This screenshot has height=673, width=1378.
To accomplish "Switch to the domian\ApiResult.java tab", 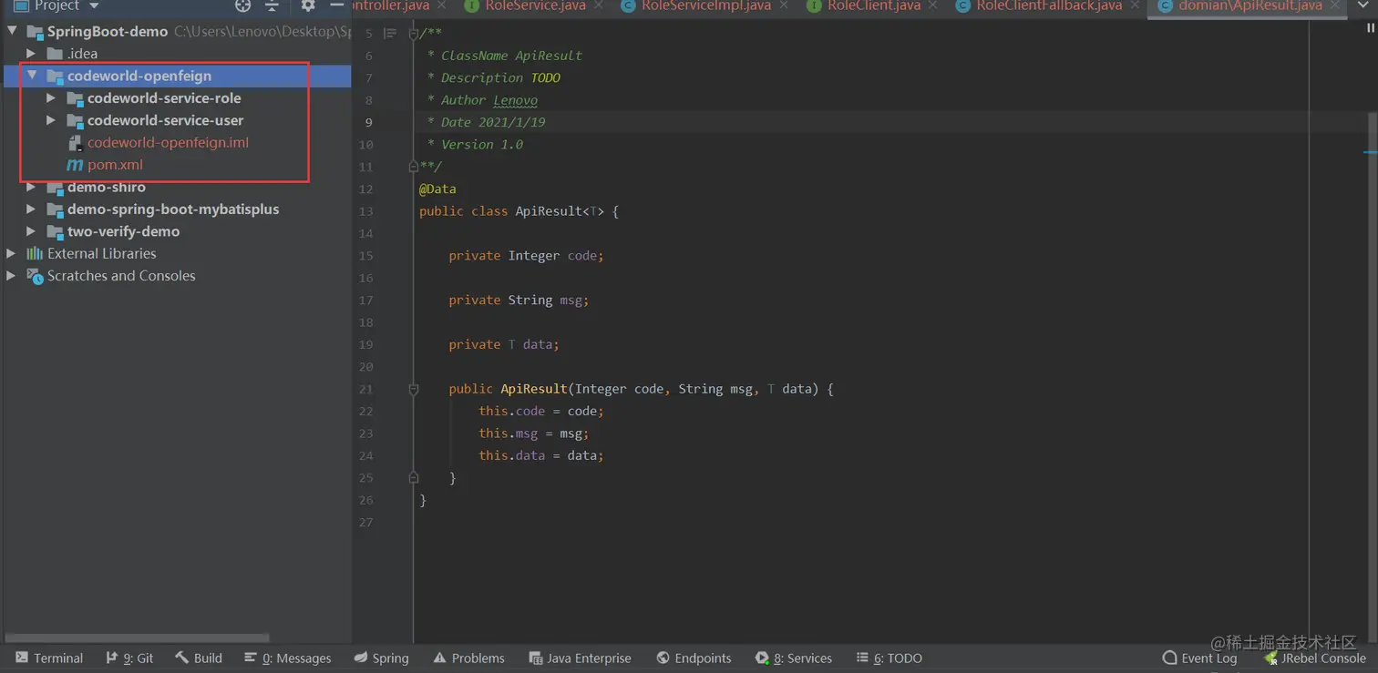I will point(1249,5).
